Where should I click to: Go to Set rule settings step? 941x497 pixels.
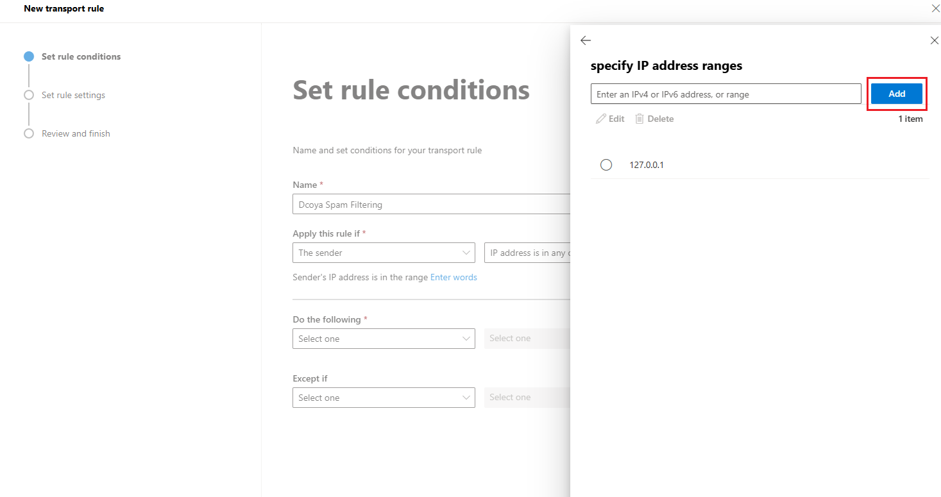(x=73, y=95)
